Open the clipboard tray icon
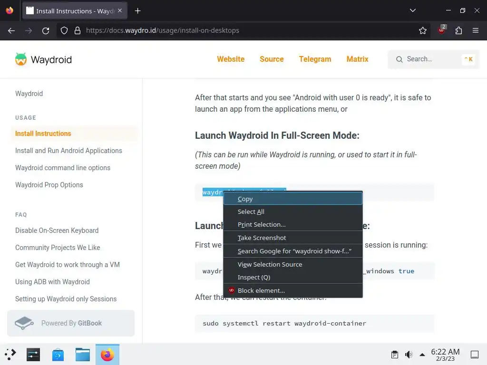 pyautogui.click(x=395, y=355)
